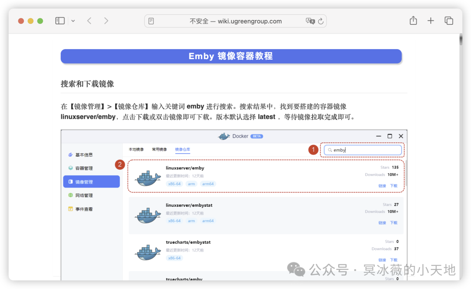The height and width of the screenshot is (289, 471).
Task: Click the green fullscreen window button
Action: point(40,21)
